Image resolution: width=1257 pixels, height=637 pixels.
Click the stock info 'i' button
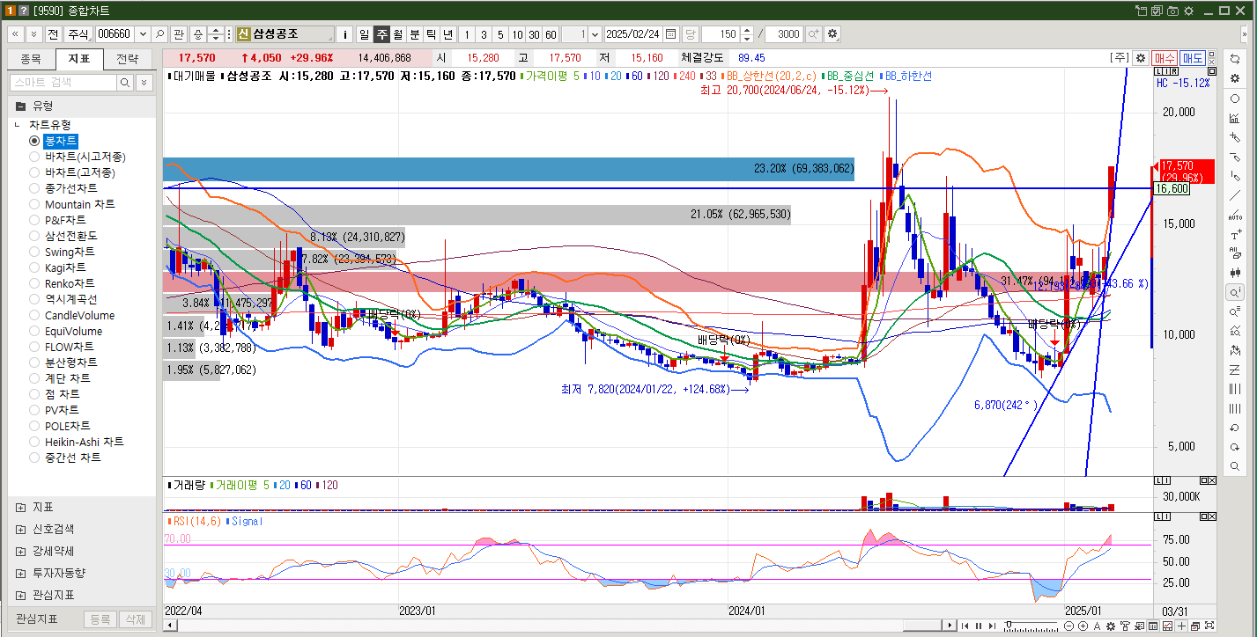(344, 33)
